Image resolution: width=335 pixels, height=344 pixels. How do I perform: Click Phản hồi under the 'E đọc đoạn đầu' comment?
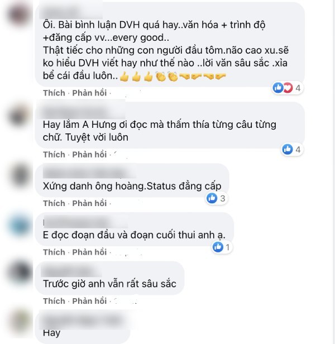(x=89, y=252)
